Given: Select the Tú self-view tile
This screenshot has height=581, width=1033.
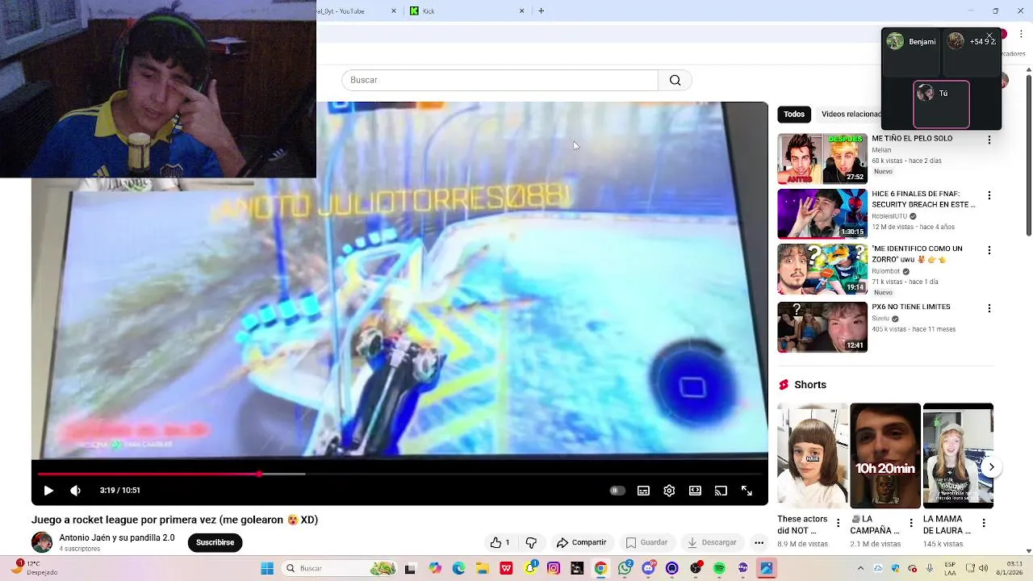Looking at the screenshot, I should click(941, 104).
